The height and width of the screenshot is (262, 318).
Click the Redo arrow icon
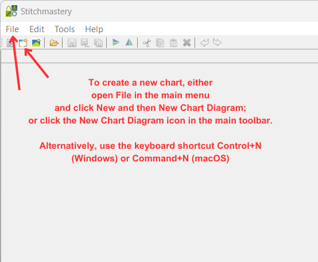point(217,43)
